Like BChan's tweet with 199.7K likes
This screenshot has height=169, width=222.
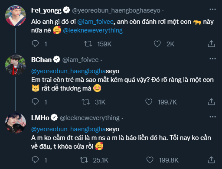click(x=149, y=102)
